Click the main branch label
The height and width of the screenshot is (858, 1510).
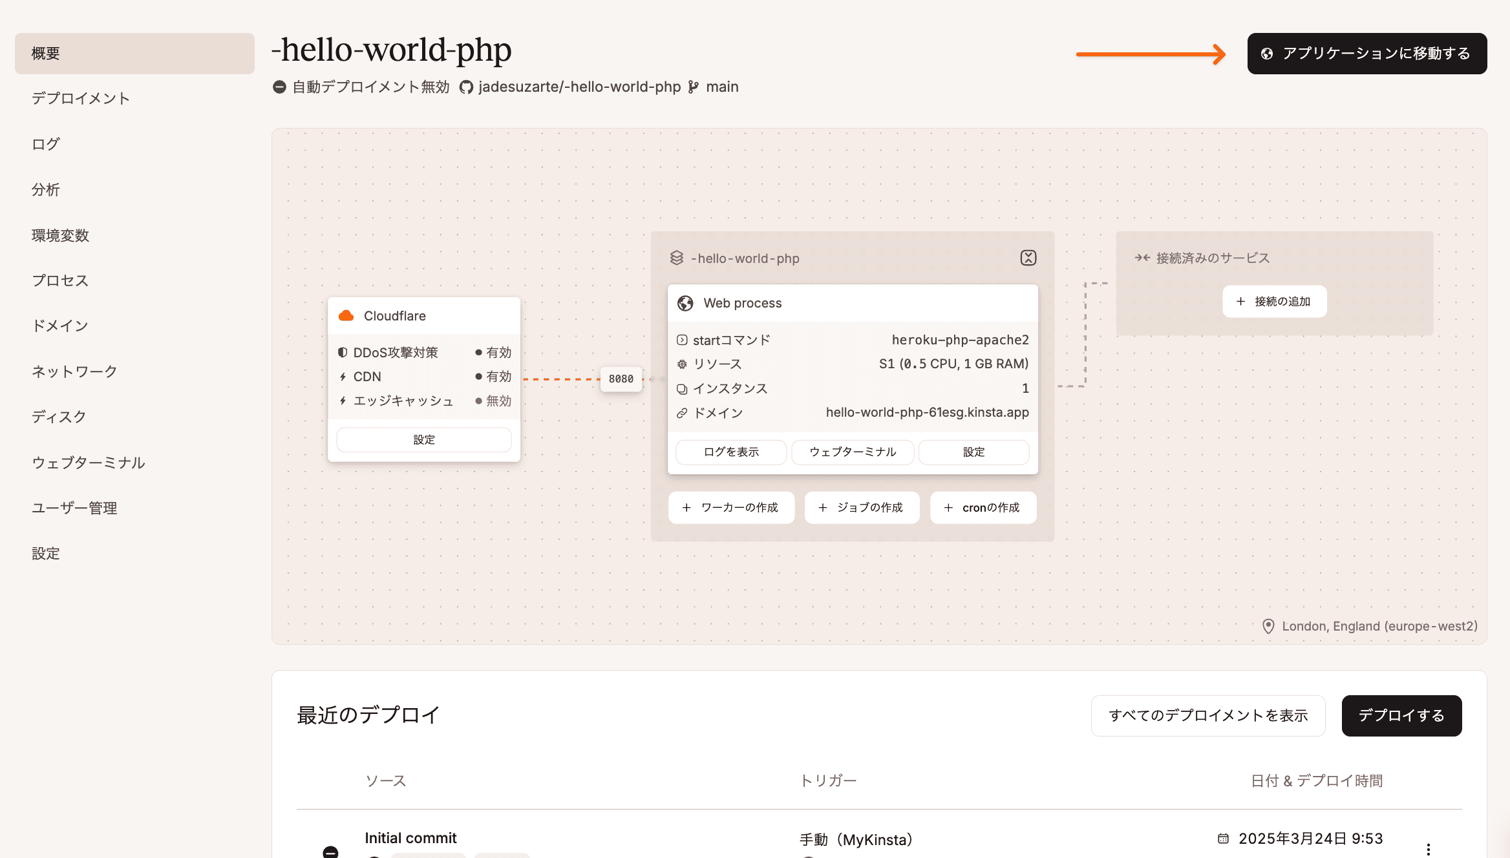(x=722, y=87)
